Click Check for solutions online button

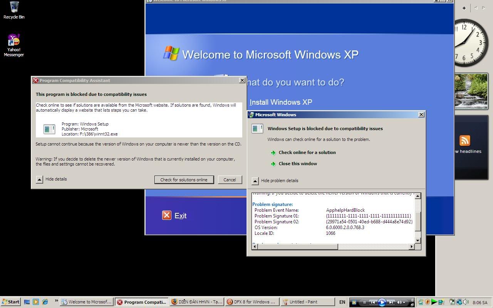click(x=184, y=180)
